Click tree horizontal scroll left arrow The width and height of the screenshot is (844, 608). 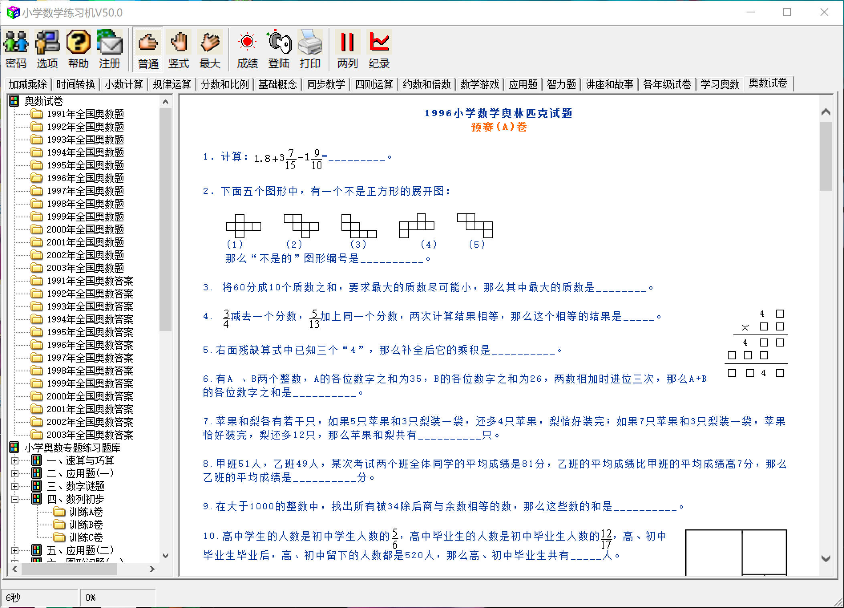tap(15, 569)
